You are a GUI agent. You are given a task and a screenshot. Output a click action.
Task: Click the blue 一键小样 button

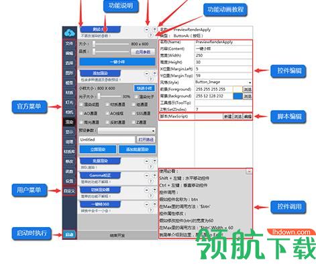(117, 62)
